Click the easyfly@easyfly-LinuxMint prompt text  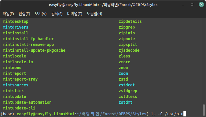click(x=46, y=114)
